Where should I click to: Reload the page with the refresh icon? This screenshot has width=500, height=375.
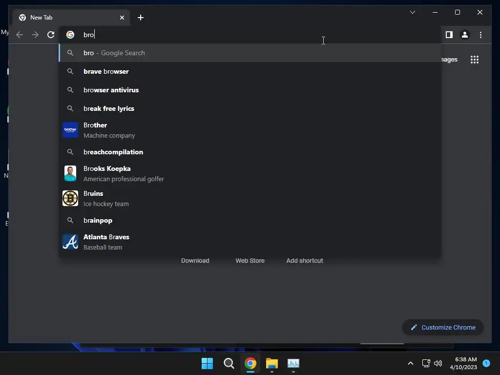pos(51,35)
